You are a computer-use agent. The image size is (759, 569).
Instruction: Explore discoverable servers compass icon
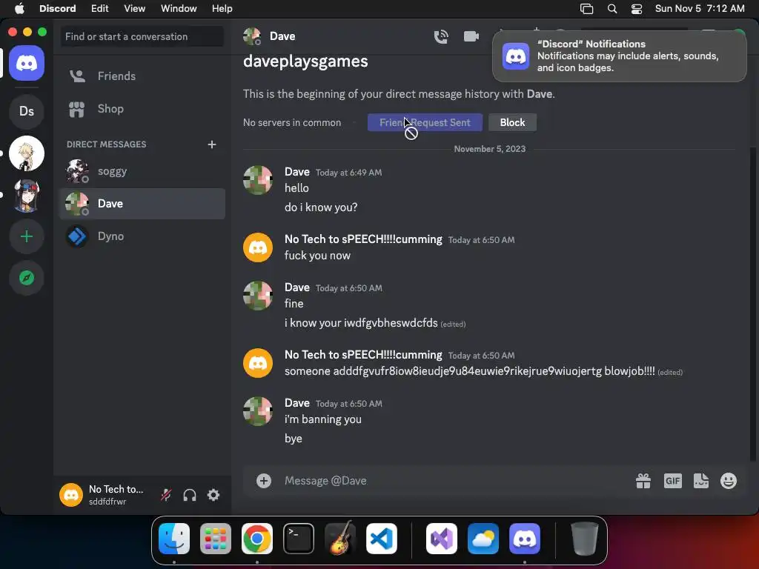pos(27,278)
